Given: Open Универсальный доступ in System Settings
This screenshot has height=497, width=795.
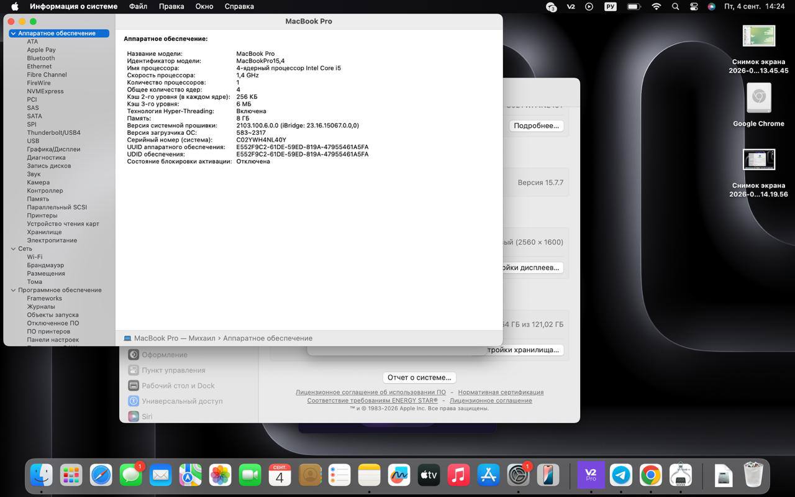Looking at the screenshot, I should tap(175, 401).
